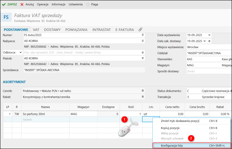Viewport: 232px width, 149px height.
Task: Click the Stanowisko field KAS
Action: [x=209, y=59]
